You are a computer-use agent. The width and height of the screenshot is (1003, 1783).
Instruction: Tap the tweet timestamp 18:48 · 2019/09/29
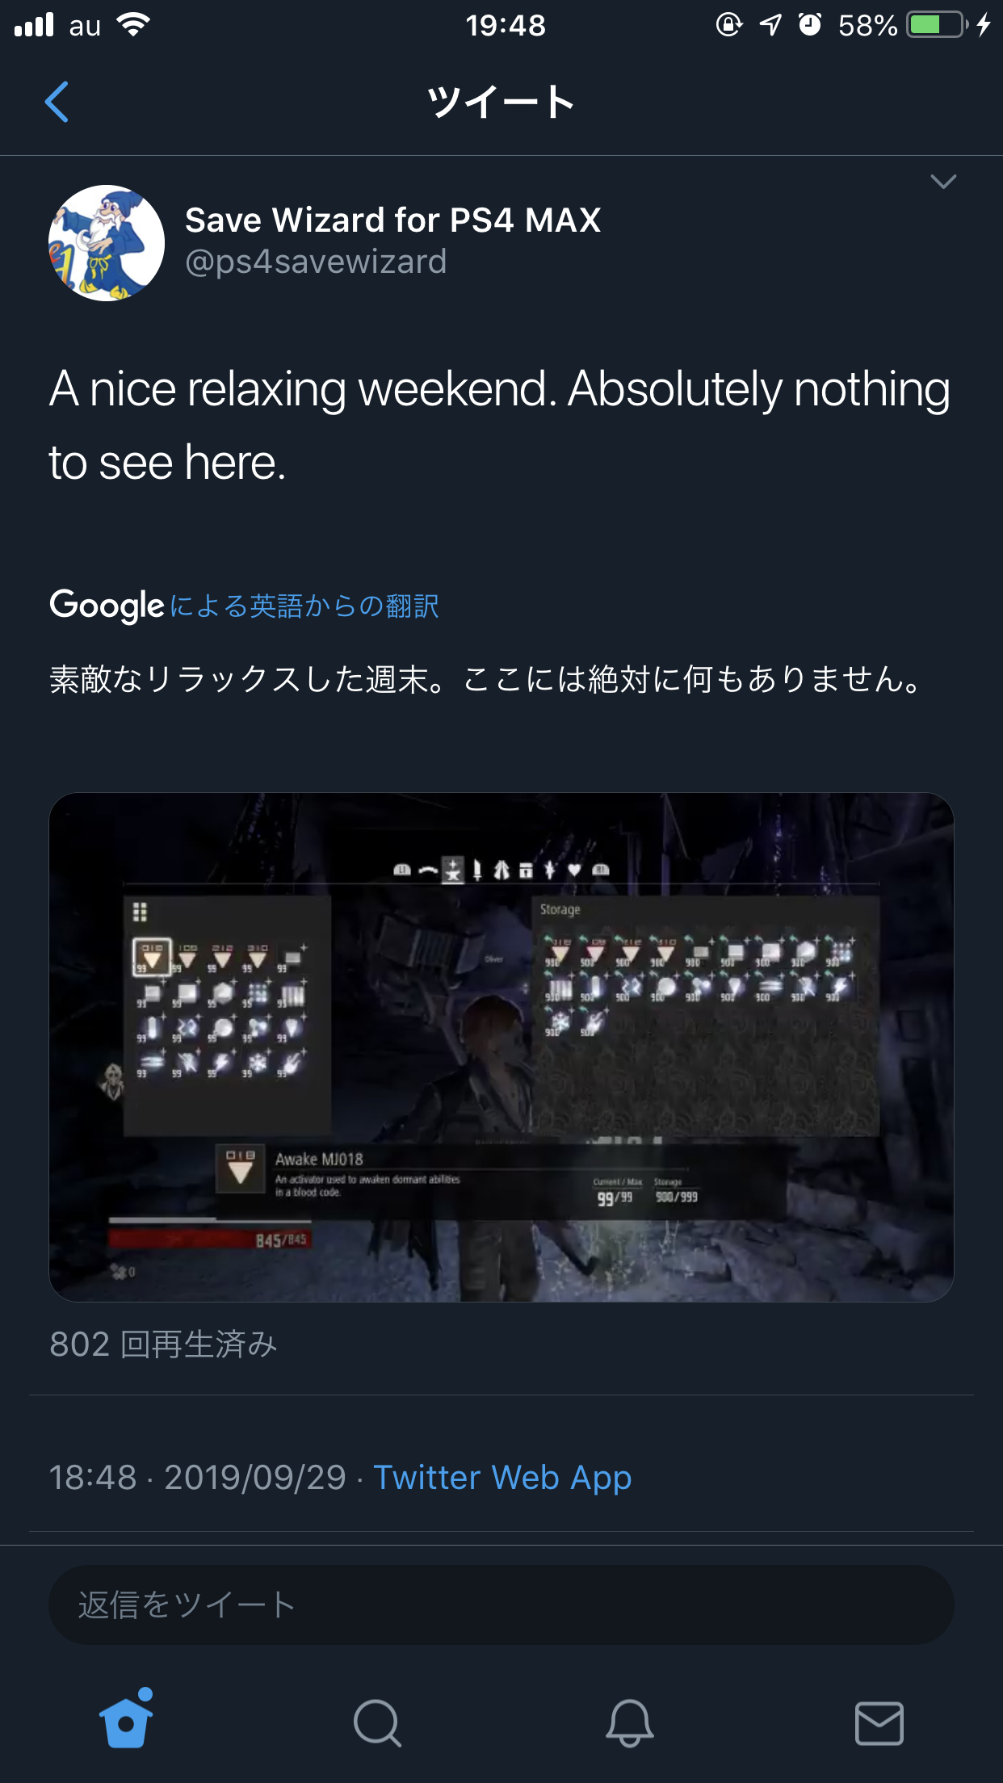point(198,1478)
